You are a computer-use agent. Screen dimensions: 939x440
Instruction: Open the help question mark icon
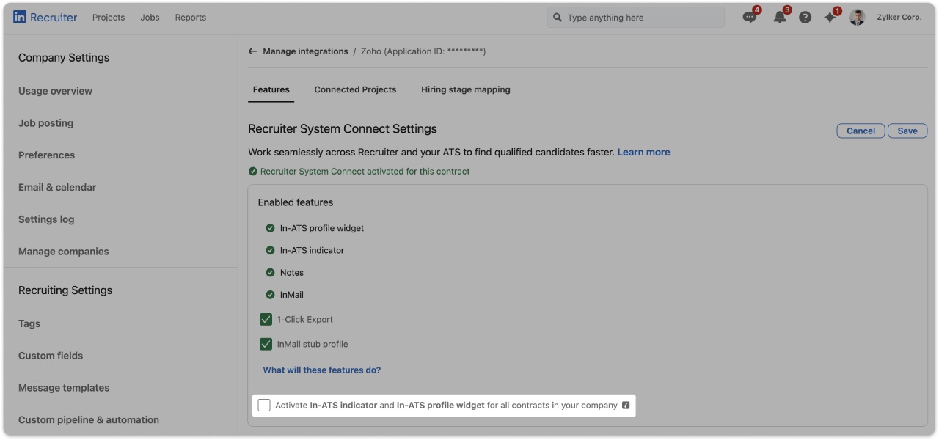tap(805, 17)
